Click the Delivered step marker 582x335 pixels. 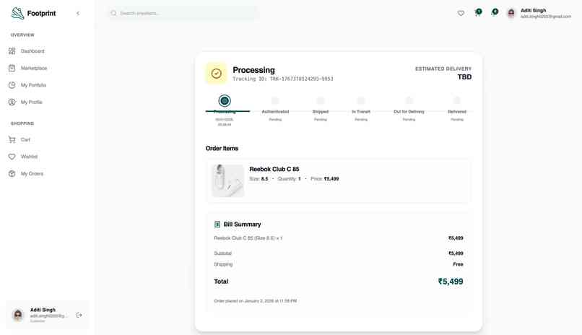pyautogui.click(x=457, y=100)
